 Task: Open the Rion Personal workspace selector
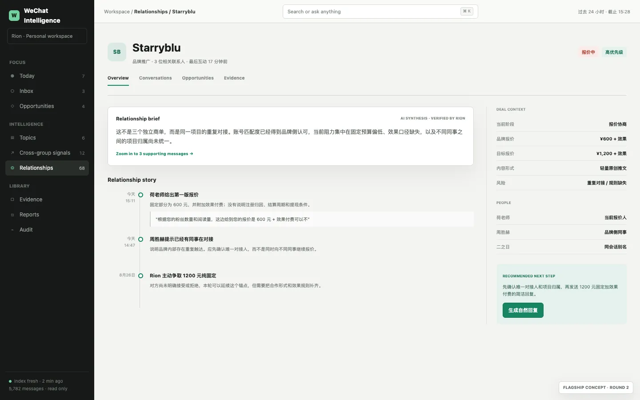click(x=47, y=36)
